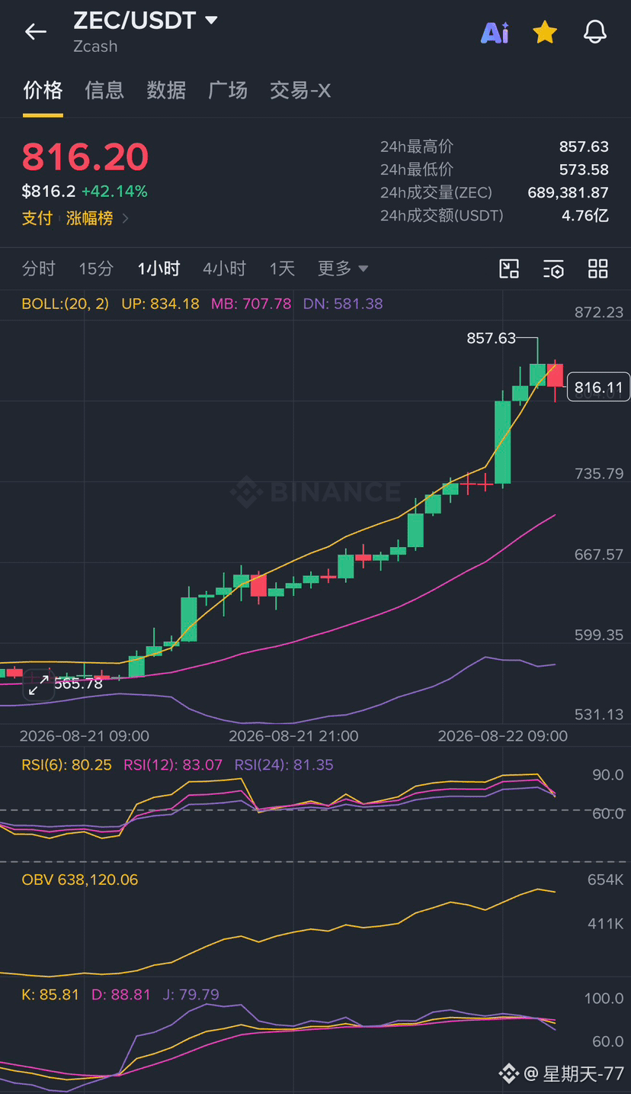Tap the 2026-08-22 09:00 time label

(502, 736)
